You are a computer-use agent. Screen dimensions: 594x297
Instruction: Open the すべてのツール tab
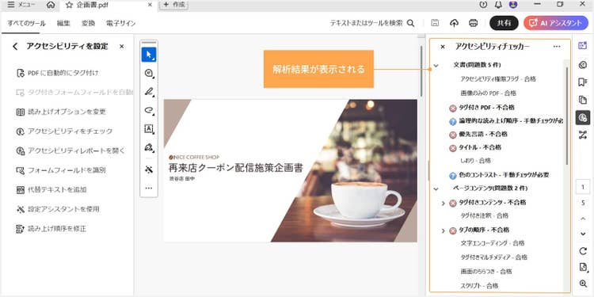26,24
